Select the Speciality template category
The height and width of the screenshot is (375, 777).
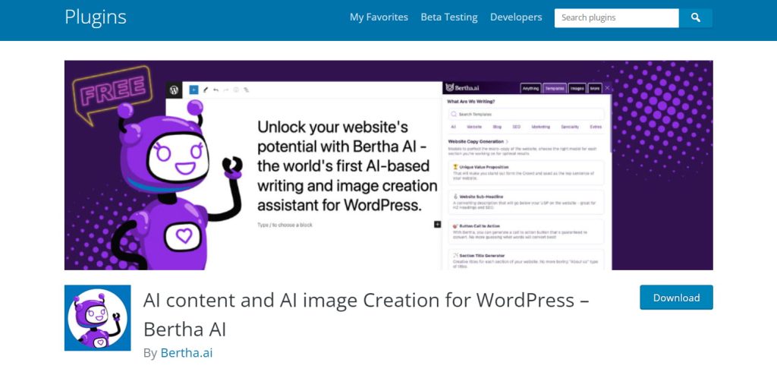coord(570,127)
